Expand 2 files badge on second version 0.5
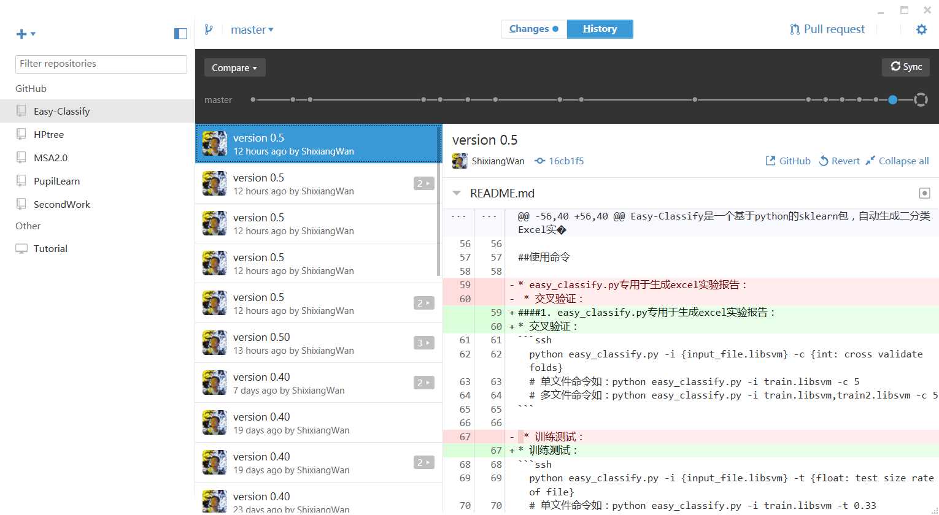 pyautogui.click(x=423, y=183)
